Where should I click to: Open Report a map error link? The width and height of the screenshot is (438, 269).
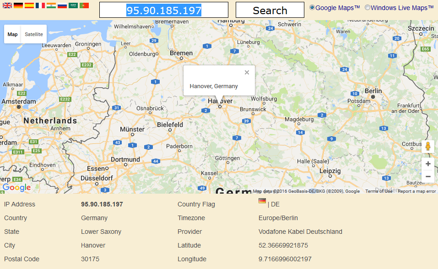[417, 191]
